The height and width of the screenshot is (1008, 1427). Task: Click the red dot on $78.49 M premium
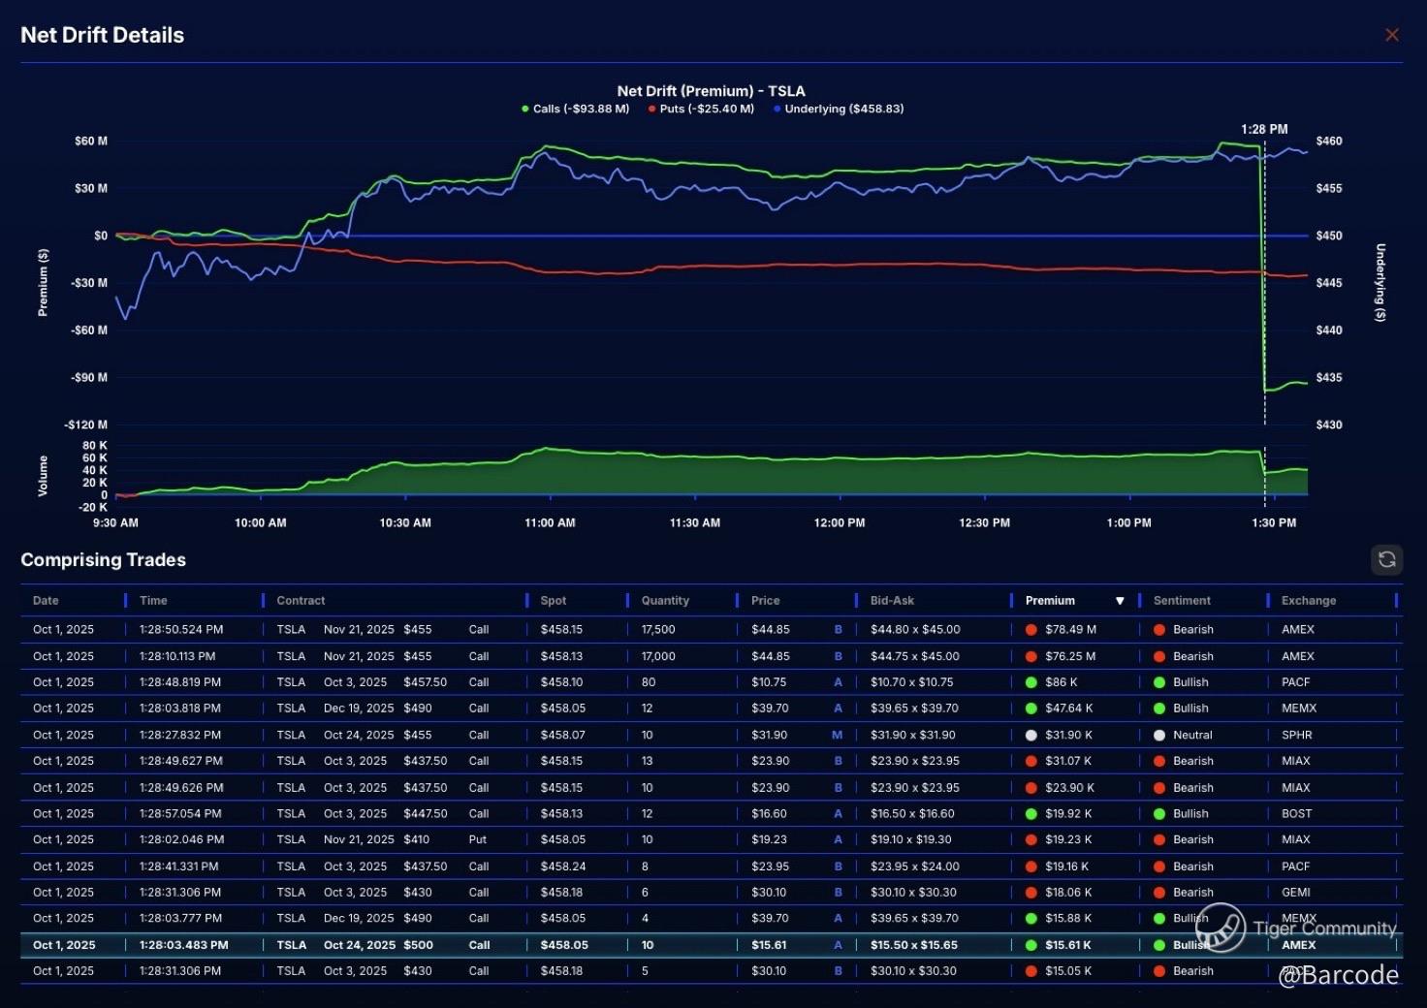1031,630
